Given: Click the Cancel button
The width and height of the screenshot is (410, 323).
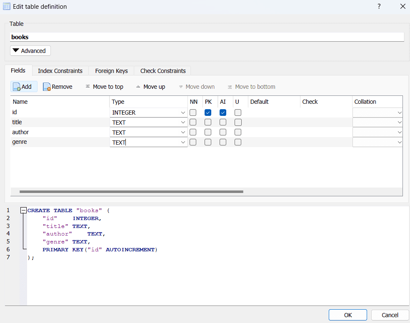Looking at the screenshot, I should (x=390, y=315).
